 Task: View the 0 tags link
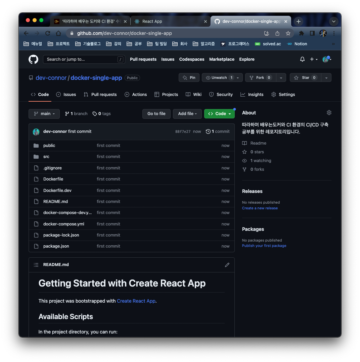tap(102, 114)
